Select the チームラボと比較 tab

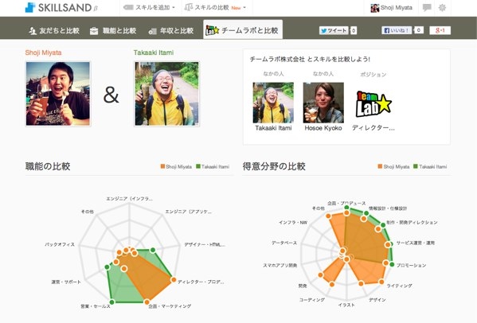[x=243, y=29]
